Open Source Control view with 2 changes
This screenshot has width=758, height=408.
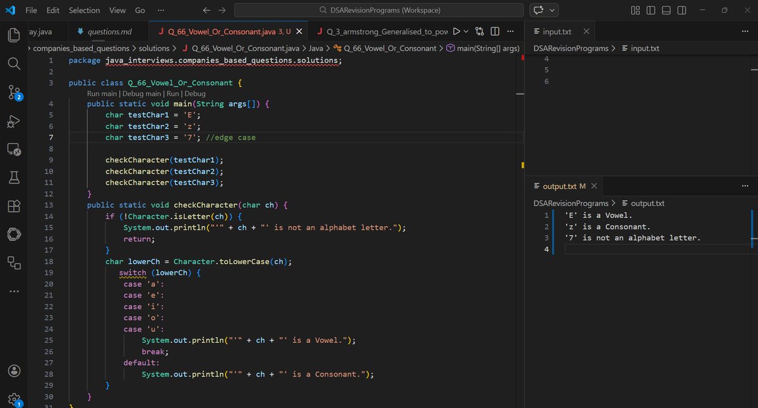pyautogui.click(x=14, y=93)
